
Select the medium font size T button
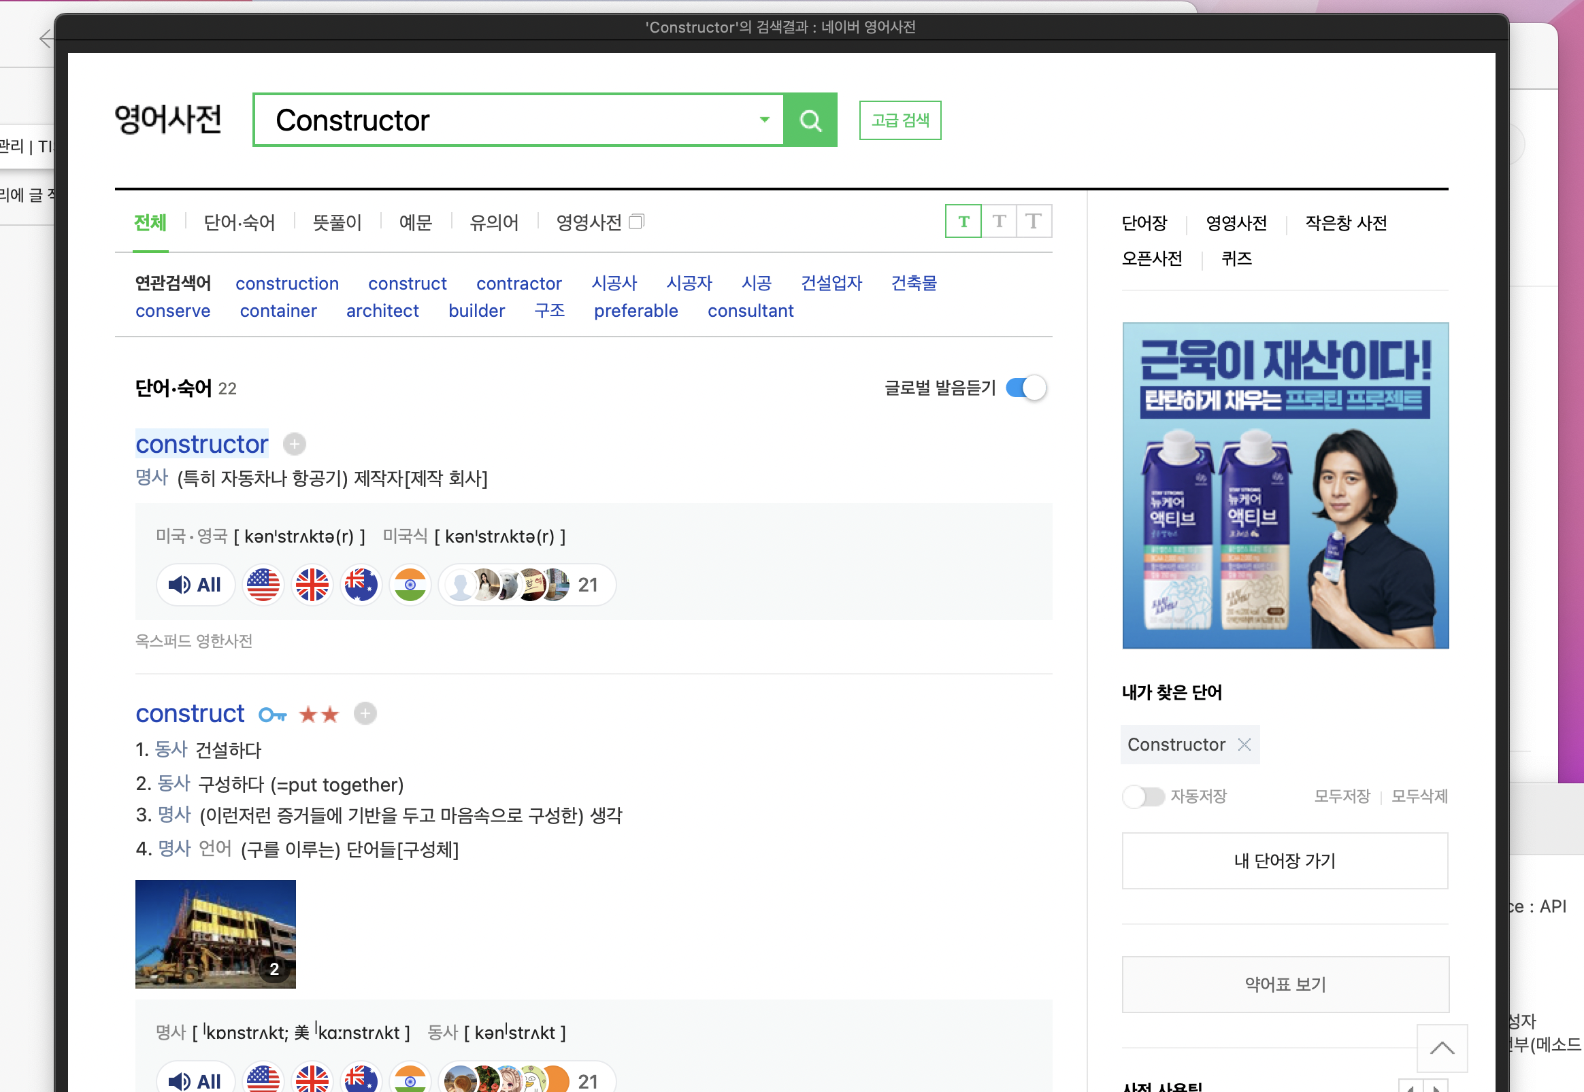(999, 221)
